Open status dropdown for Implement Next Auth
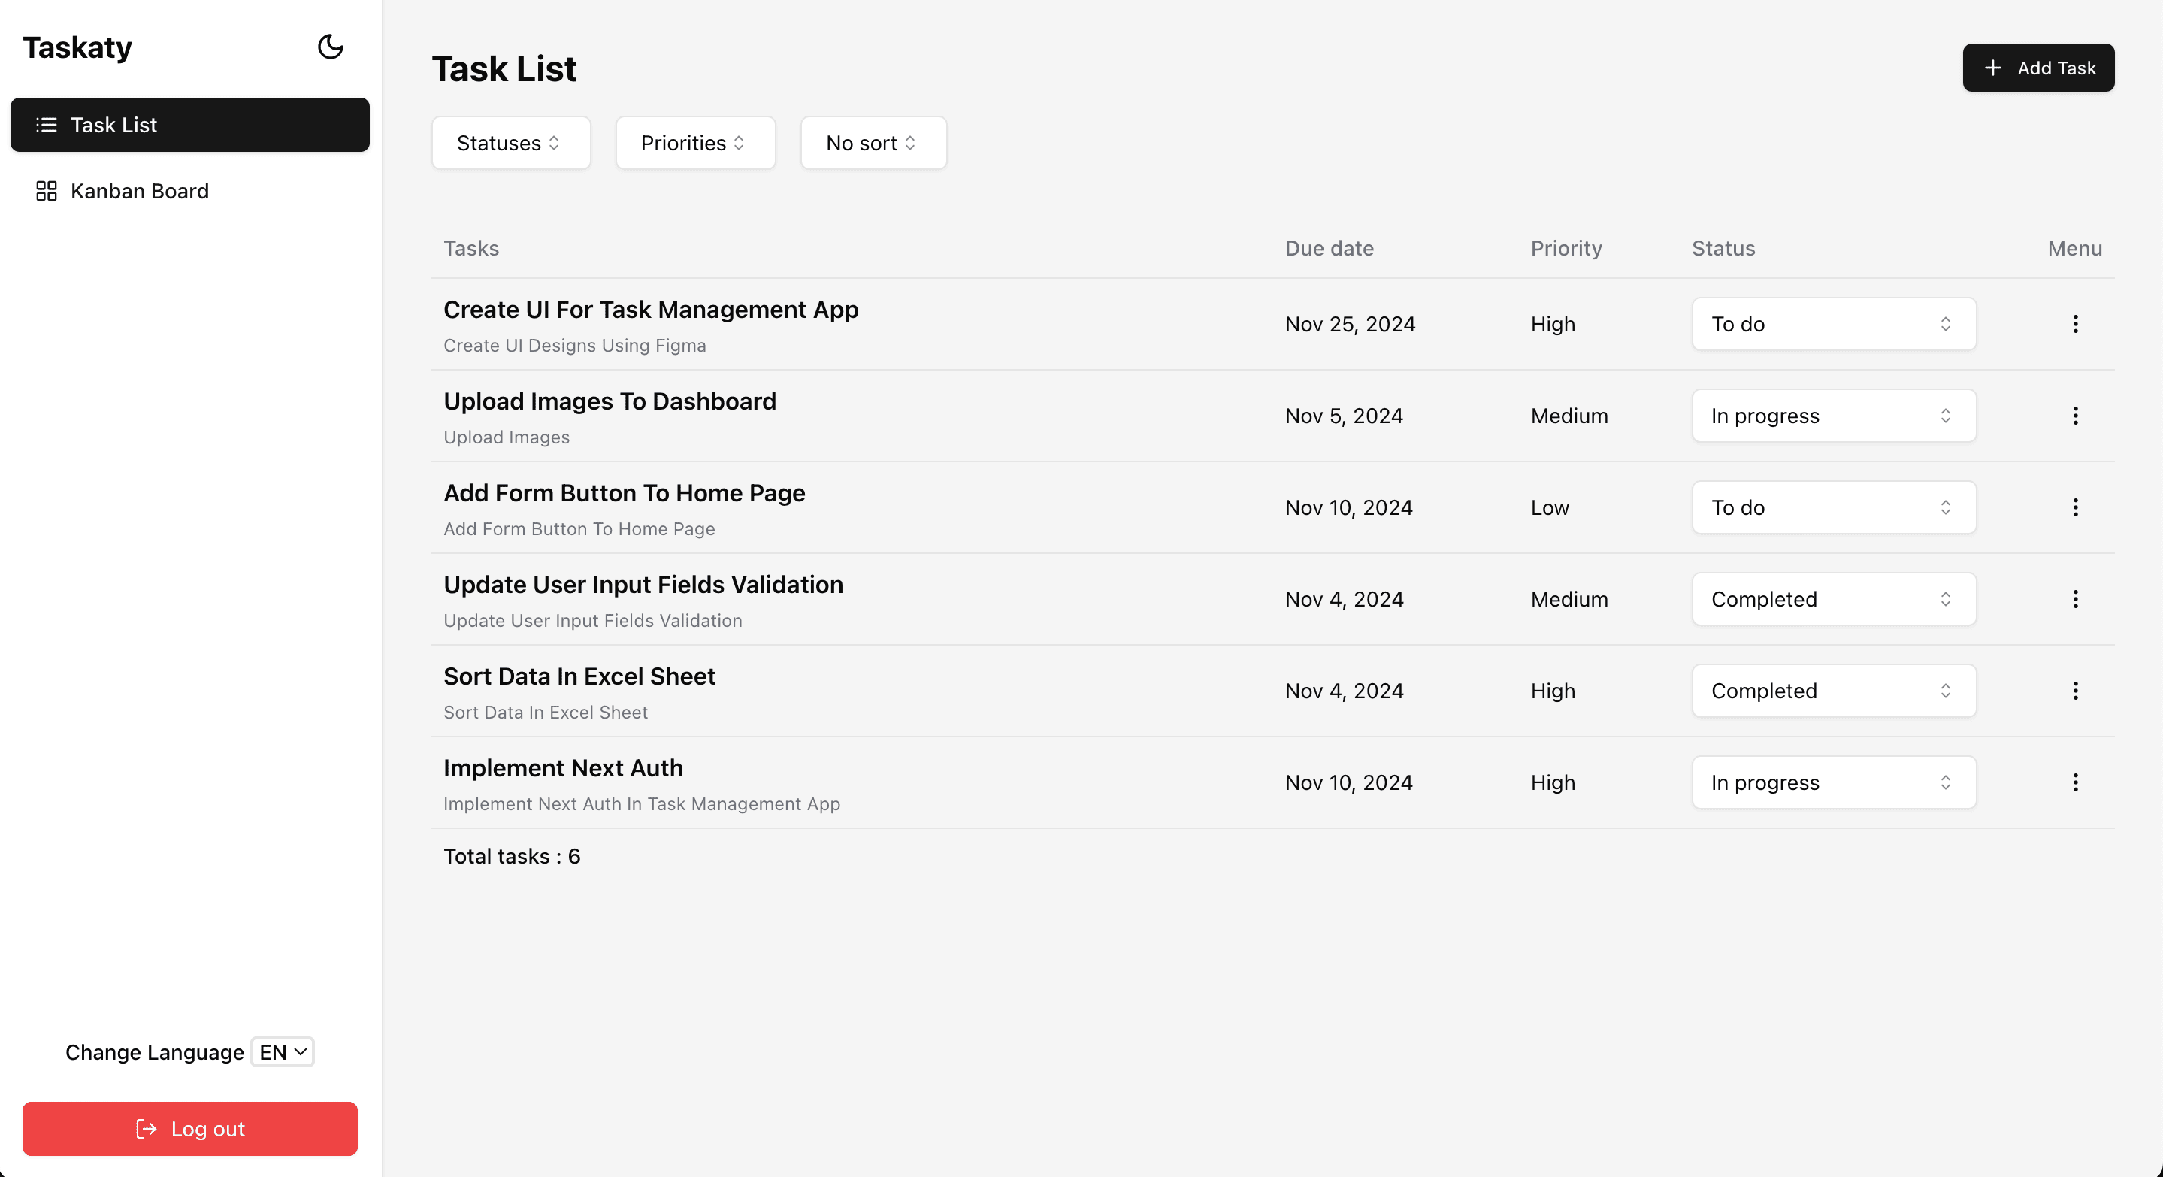This screenshot has height=1177, width=2163. click(x=1833, y=782)
